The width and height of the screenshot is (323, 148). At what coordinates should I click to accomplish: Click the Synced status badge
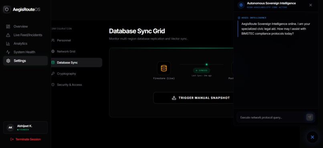tap(202, 71)
